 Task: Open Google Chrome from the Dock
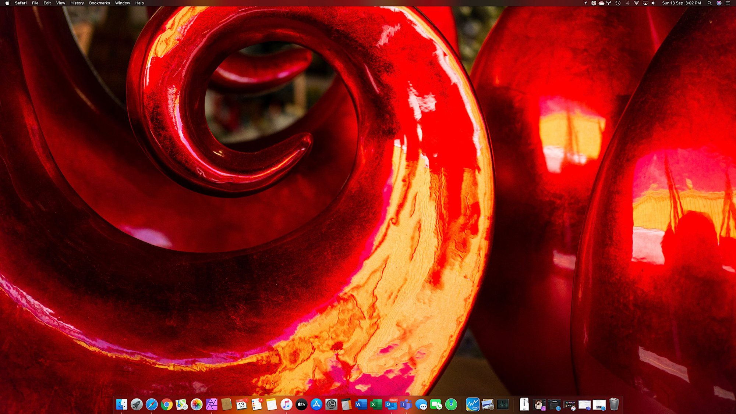click(x=167, y=404)
